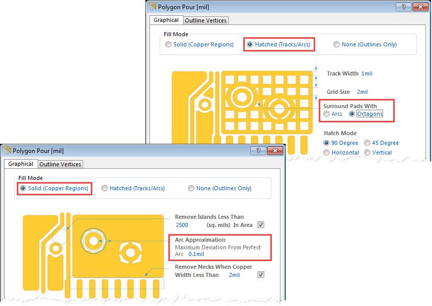Toggle the Remove Necks checkbox
432x306 pixels.
click(x=261, y=275)
